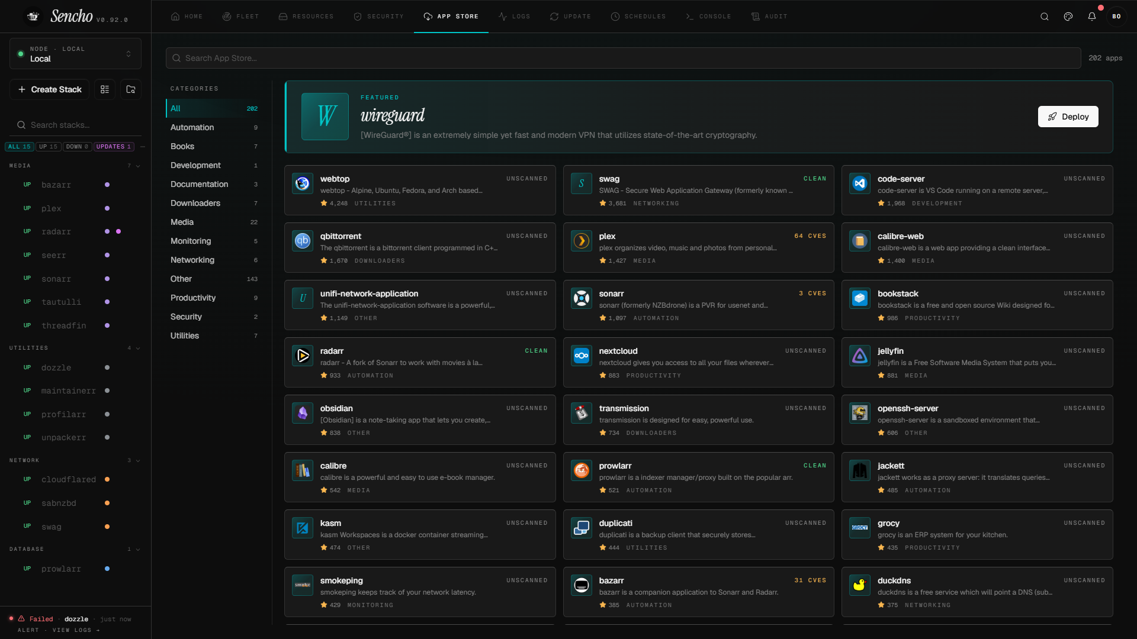The image size is (1137, 639).
Task: Open the openssh-server app card
Action: click(x=977, y=419)
